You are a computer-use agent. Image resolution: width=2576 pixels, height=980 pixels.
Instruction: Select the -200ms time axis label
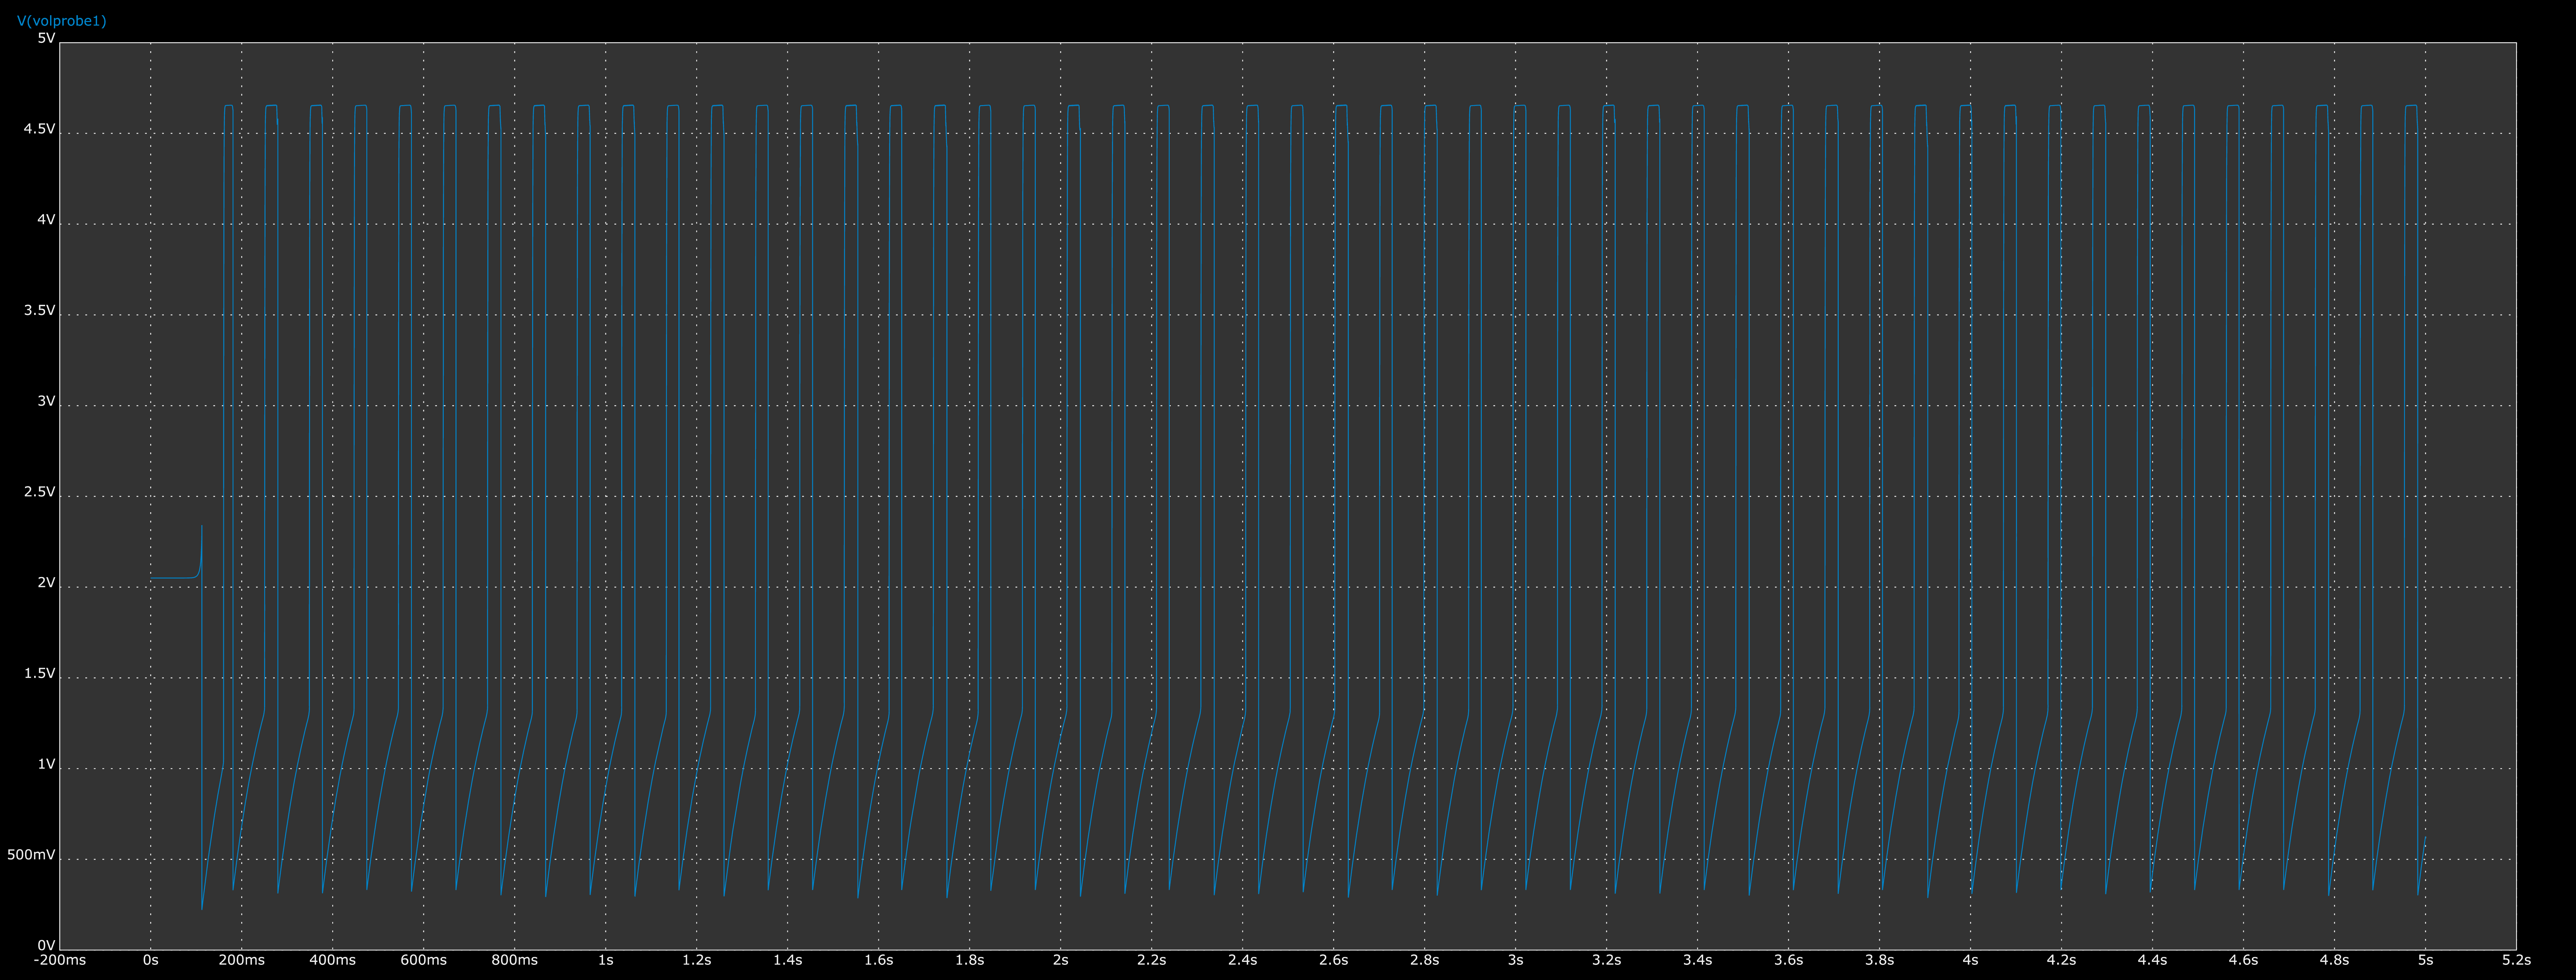point(60,960)
